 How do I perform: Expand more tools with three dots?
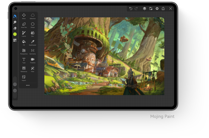[x=28, y=85]
